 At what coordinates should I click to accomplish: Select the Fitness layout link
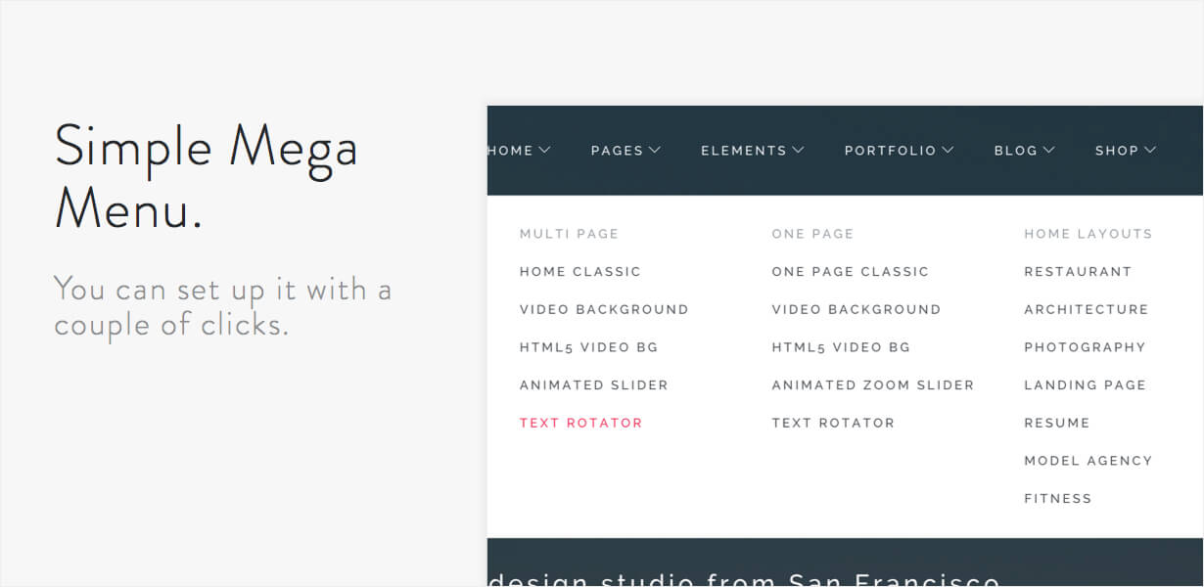(x=1058, y=499)
